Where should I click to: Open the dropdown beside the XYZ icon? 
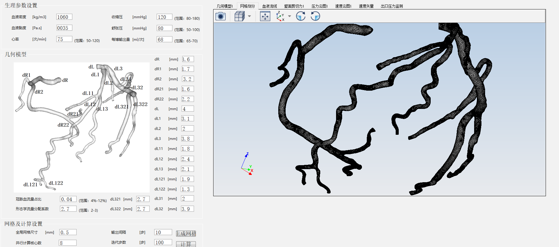(290, 16)
